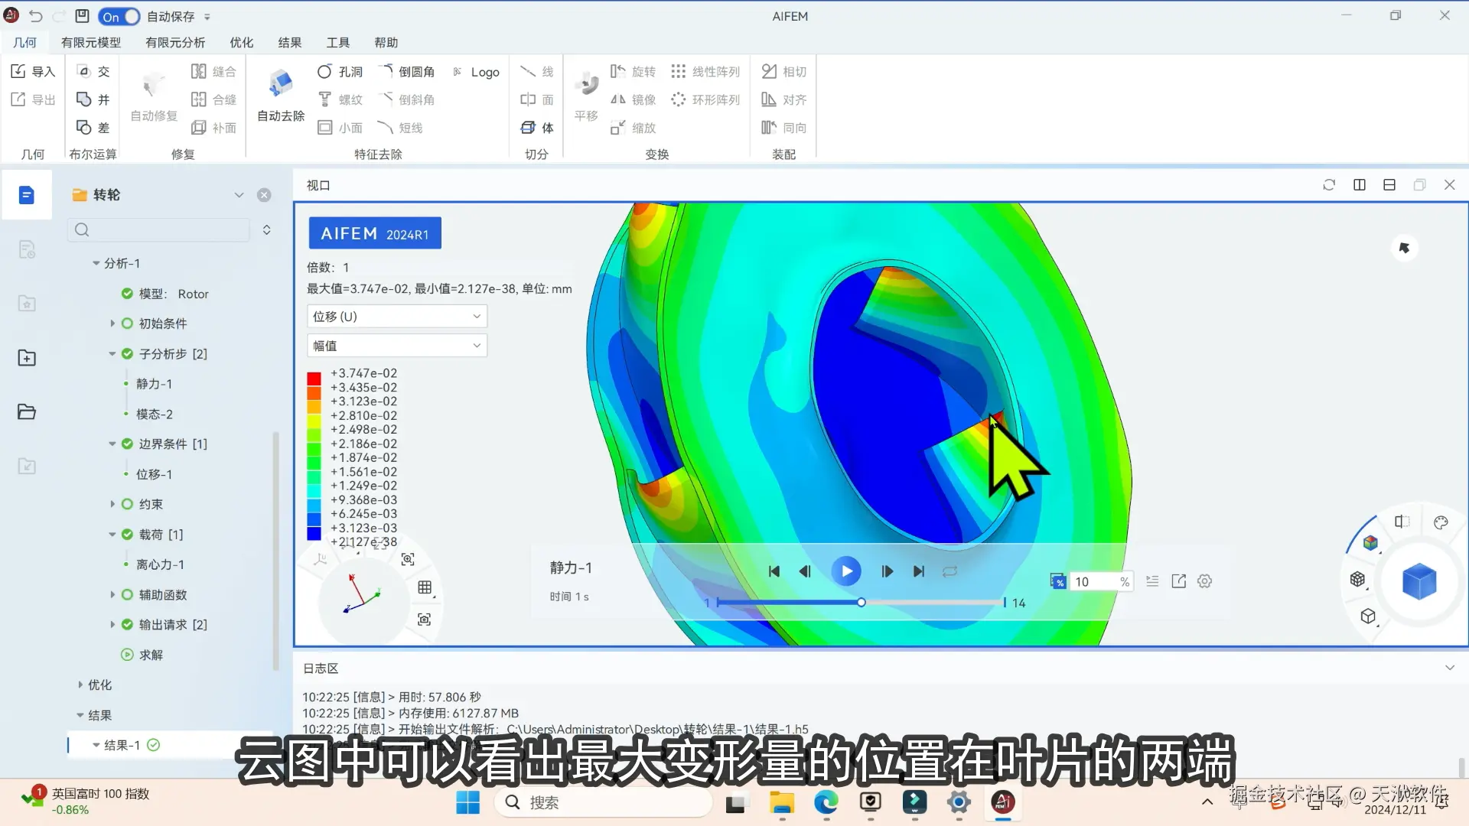Image resolution: width=1469 pixels, height=826 pixels.
Task: Click the animation timeline slider handle
Action: [x=862, y=603]
